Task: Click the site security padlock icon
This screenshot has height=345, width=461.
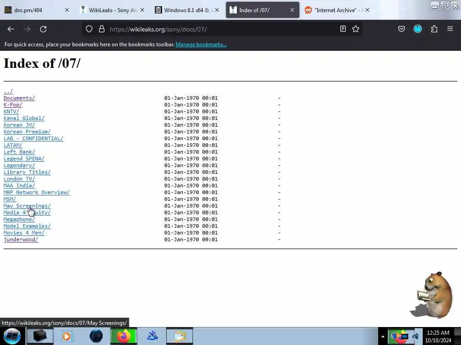Action: [x=102, y=29]
